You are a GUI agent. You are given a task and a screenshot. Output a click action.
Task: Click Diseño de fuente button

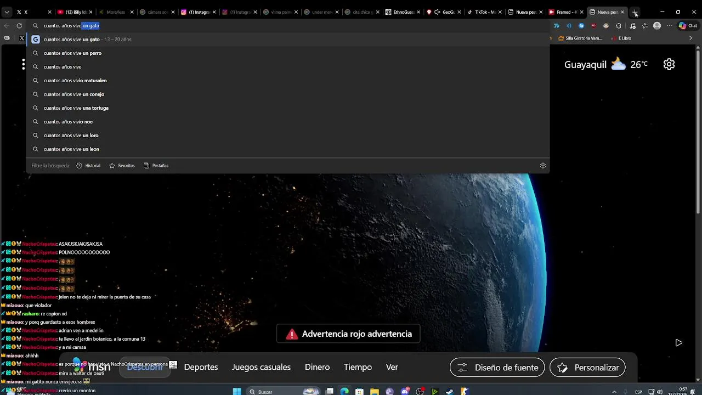(497, 368)
